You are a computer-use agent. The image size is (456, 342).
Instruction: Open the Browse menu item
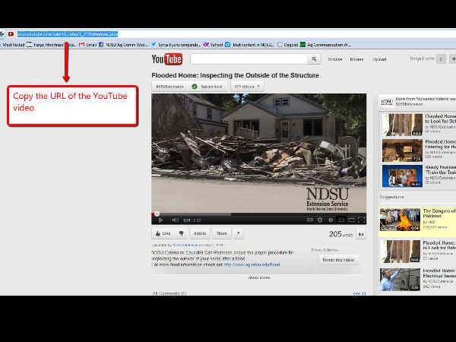click(x=335, y=59)
